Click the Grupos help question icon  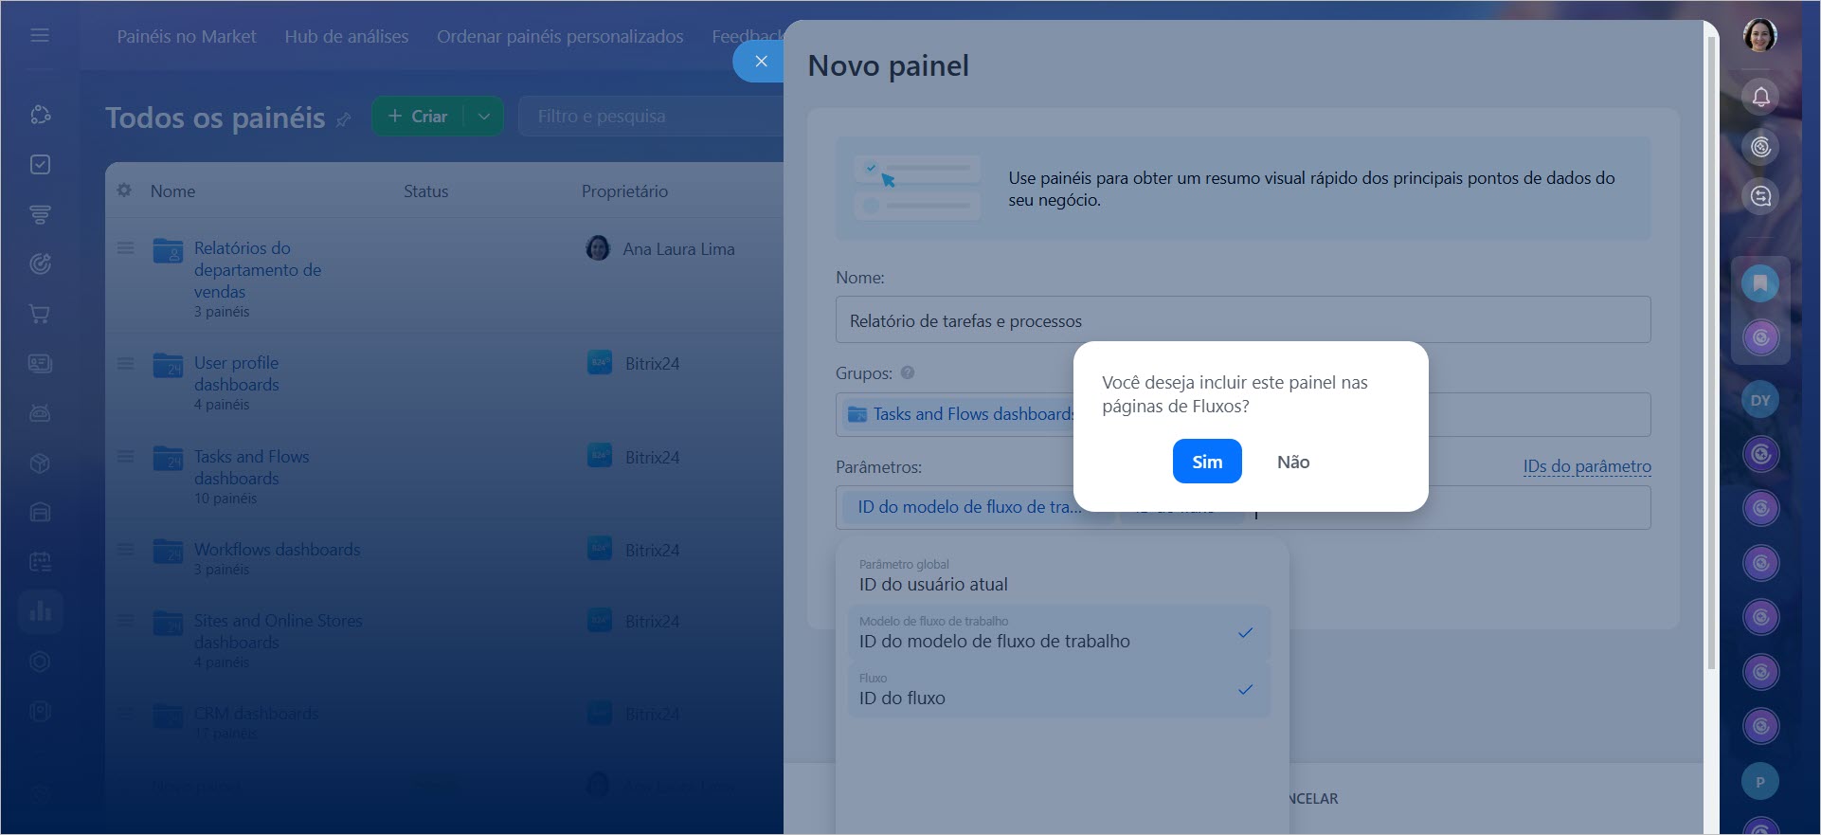pos(908,373)
